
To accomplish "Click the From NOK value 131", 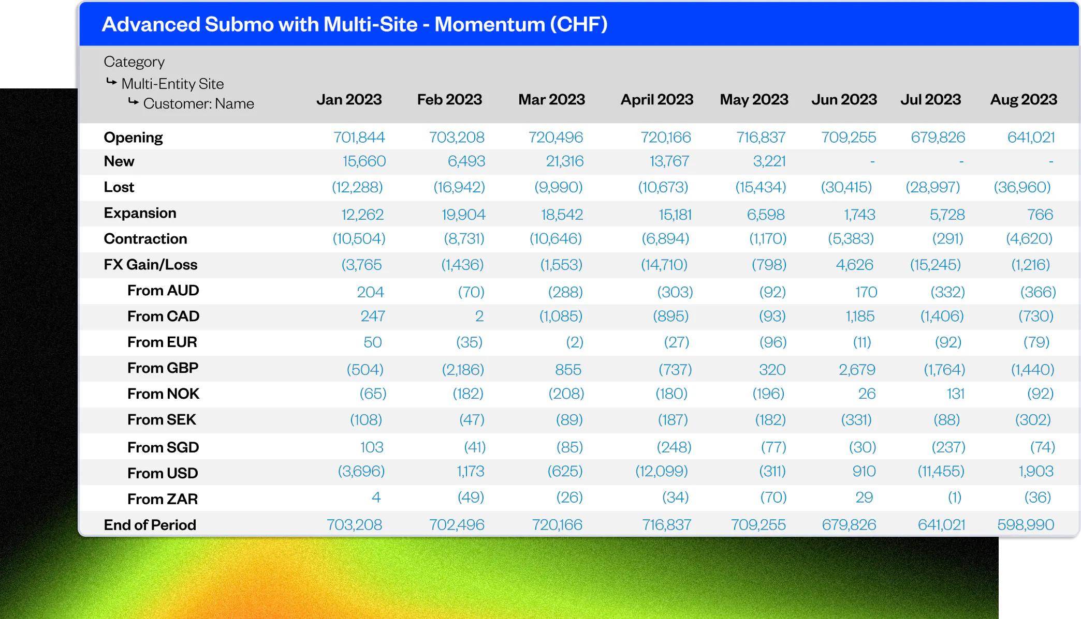I will pos(956,394).
